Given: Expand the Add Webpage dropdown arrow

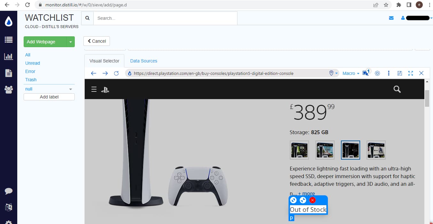Looking at the screenshot, I should (x=71, y=42).
